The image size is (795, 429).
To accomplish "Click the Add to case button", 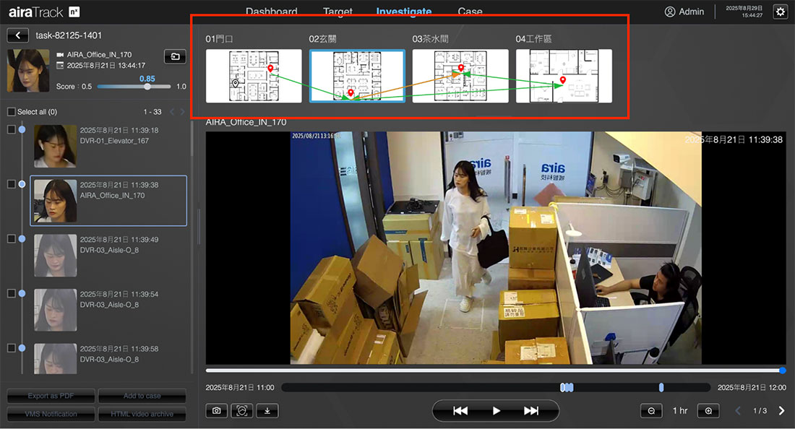I will 142,396.
